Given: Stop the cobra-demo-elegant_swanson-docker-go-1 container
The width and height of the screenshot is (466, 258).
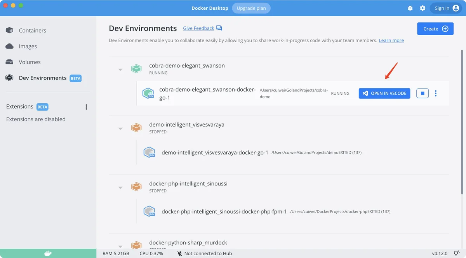Looking at the screenshot, I should pos(423,94).
